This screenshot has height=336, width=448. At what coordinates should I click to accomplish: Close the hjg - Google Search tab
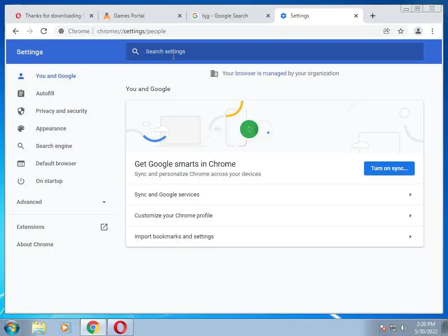coord(268,16)
